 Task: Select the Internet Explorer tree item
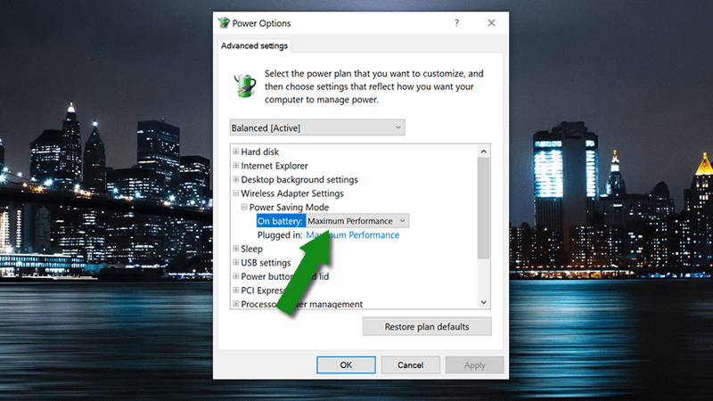275,166
